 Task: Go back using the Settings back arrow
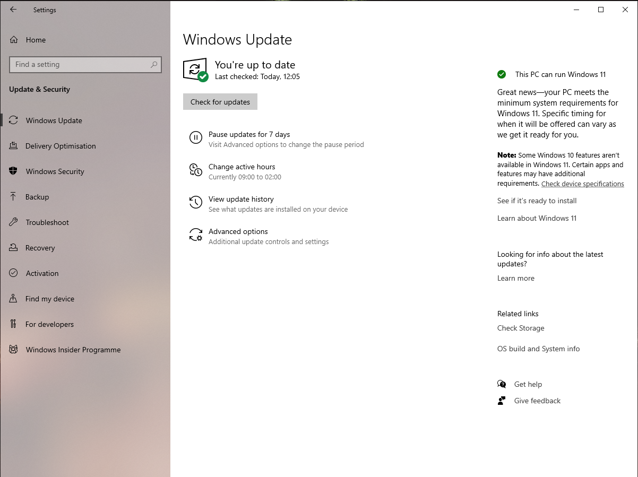coord(13,10)
